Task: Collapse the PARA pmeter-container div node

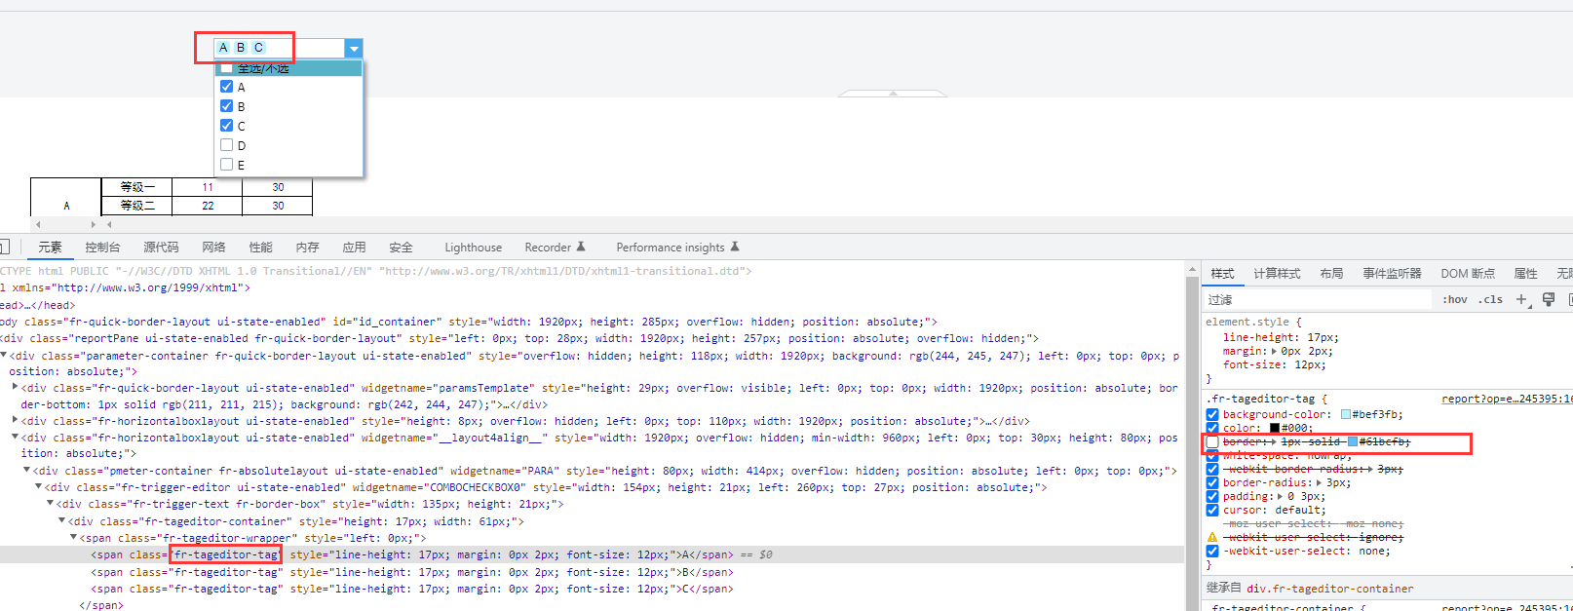Action: point(27,471)
